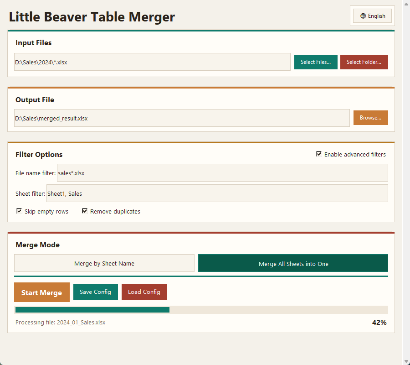Click the green merge progress bar

click(92, 310)
